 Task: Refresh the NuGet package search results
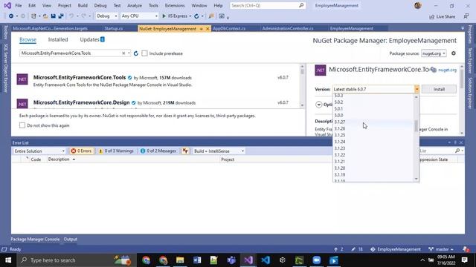135,53
